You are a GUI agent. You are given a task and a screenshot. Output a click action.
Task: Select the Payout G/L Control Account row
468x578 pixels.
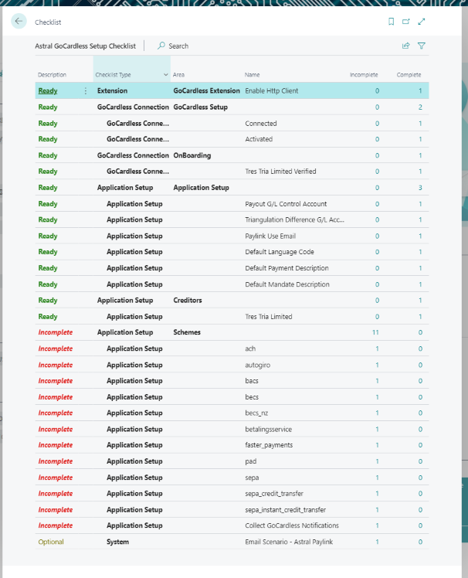pyautogui.click(x=285, y=204)
